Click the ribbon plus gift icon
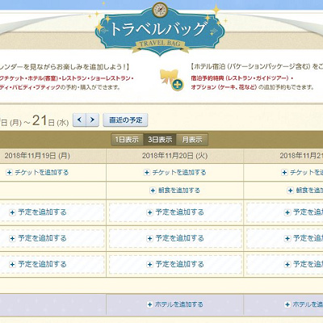The width and height of the screenshot is (323, 323). pyautogui.click(x=171, y=80)
